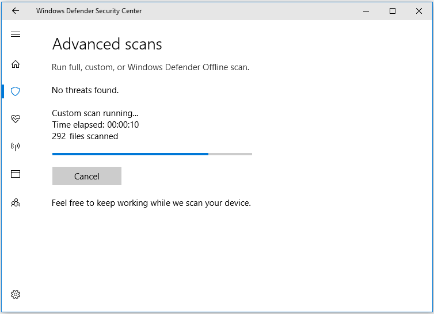
Task: Click 'Time elapsed: 00:00:10' text
Action: 96,125
